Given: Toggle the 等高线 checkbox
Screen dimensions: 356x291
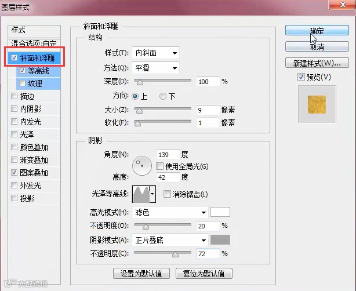Looking at the screenshot, I should pyautogui.click(x=22, y=71).
